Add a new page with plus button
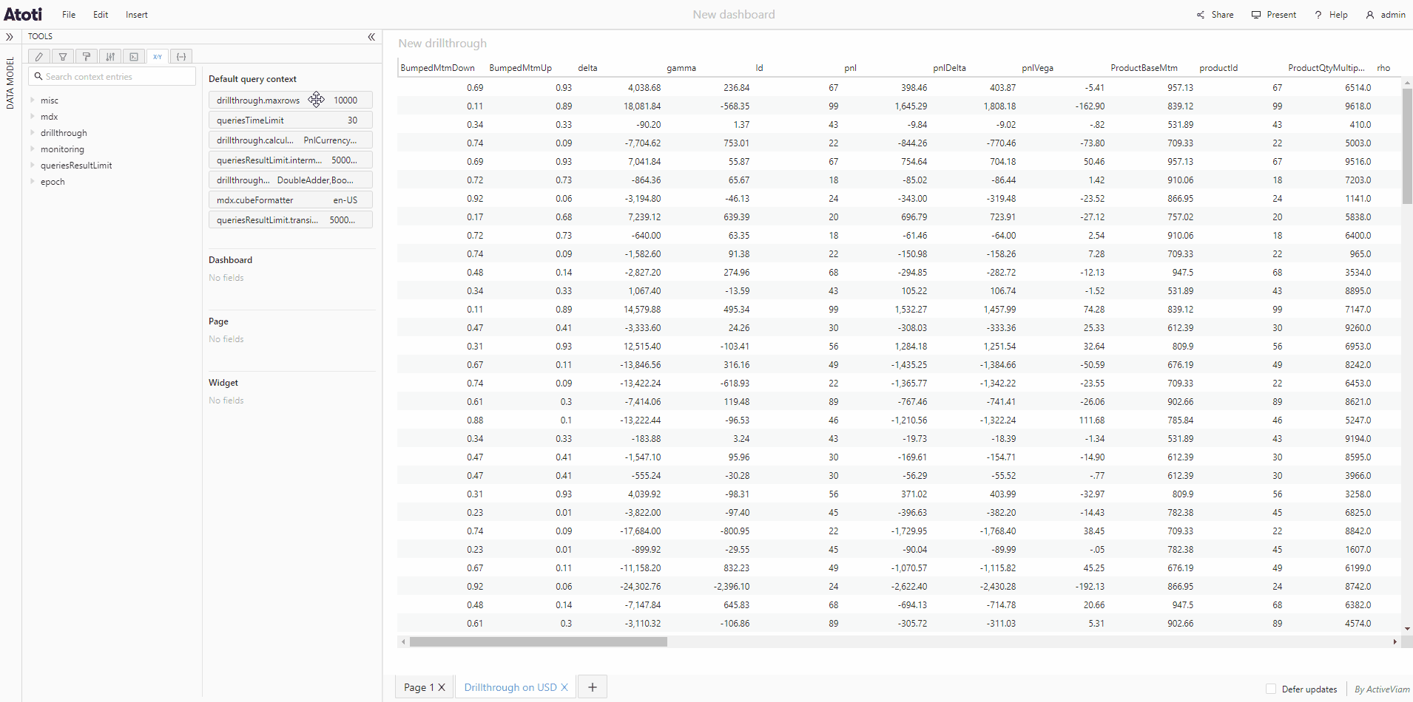This screenshot has height=702, width=1413. pos(593,687)
